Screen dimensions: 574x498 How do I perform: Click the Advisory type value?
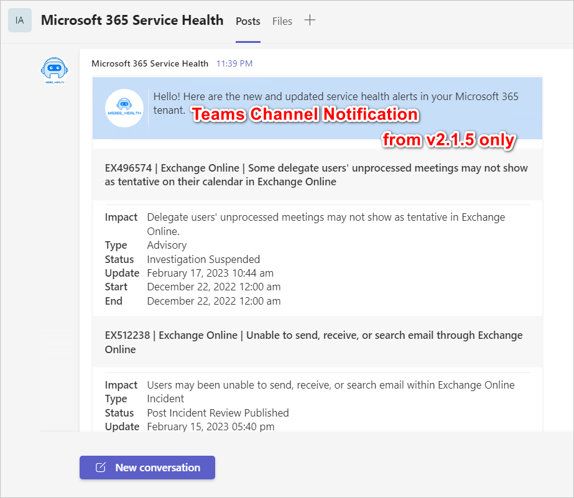(167, 245)
